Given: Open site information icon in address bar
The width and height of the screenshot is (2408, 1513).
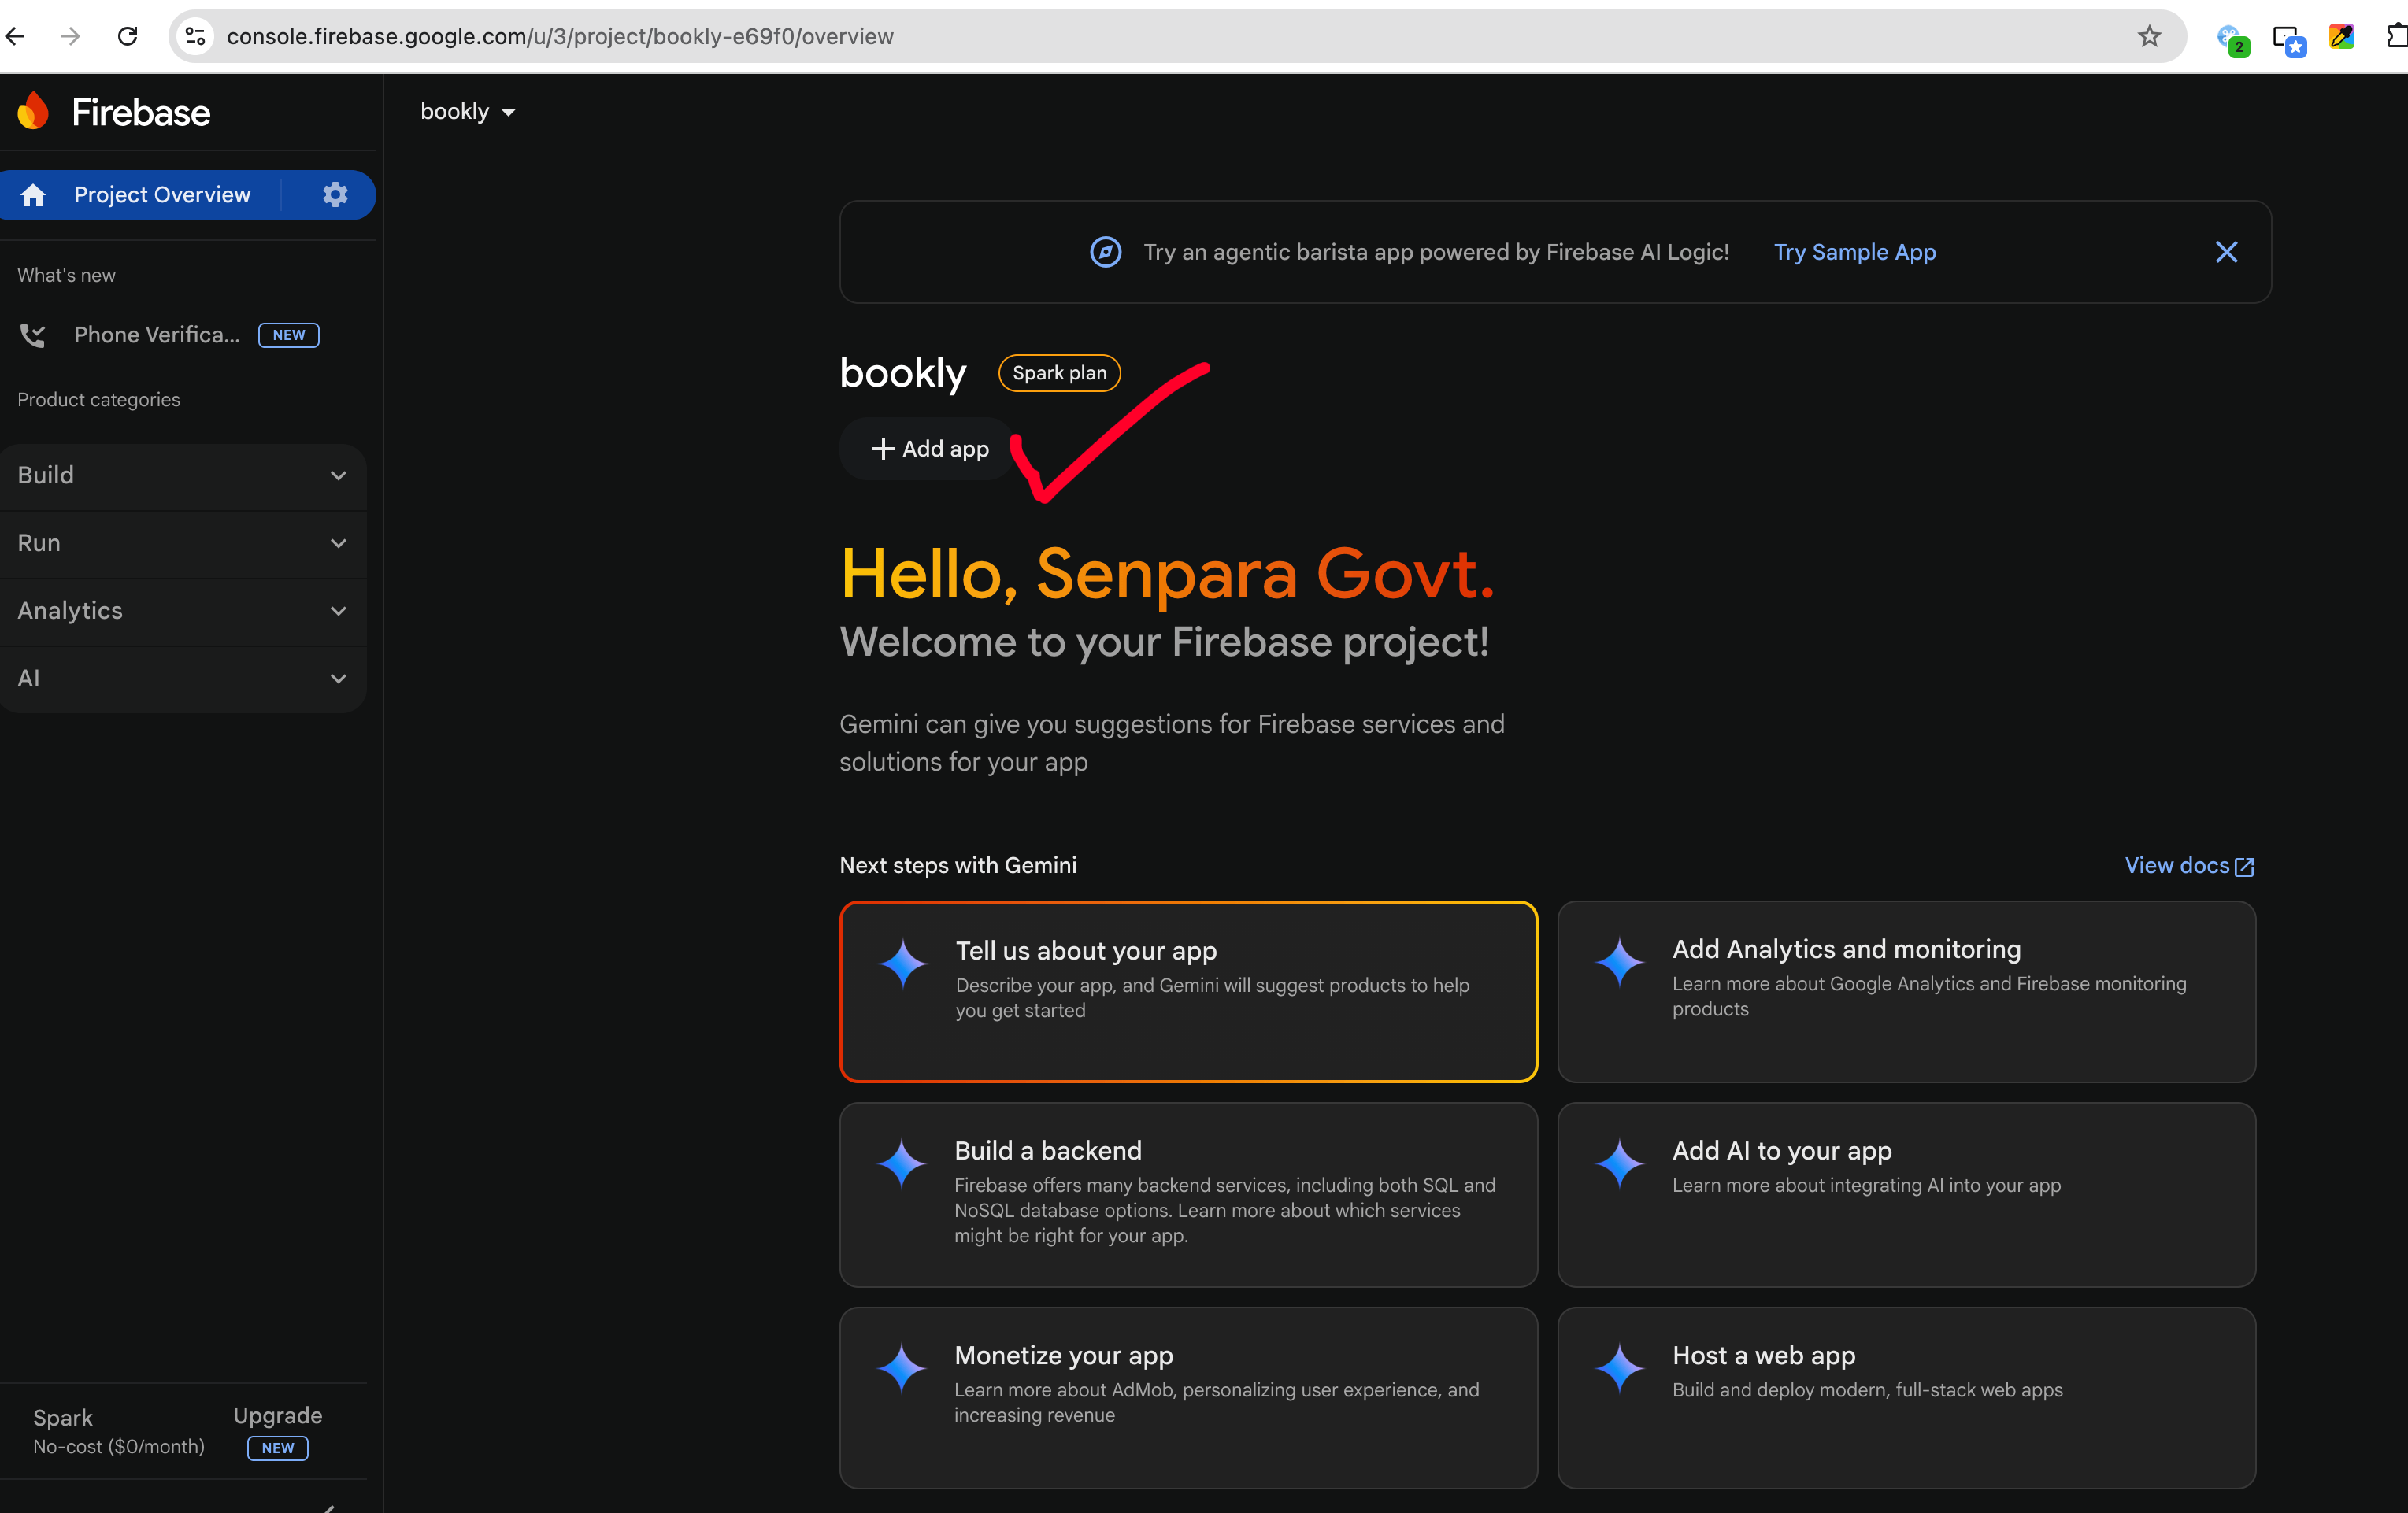Looking at the screenshot, I should (195, 37).
